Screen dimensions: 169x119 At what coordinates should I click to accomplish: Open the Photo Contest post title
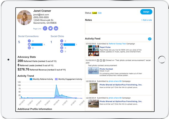(x=106, y=69)
